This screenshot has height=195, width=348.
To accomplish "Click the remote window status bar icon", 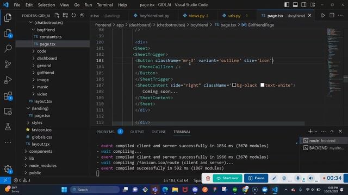I will (x=5, y=180).
